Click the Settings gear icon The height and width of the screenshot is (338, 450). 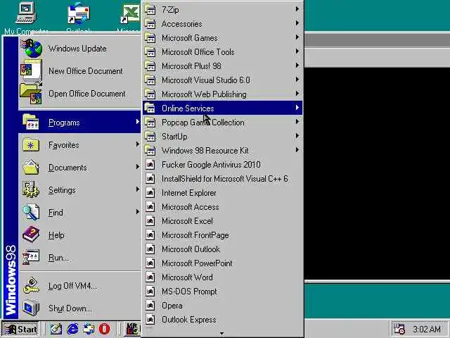[31, 189]
